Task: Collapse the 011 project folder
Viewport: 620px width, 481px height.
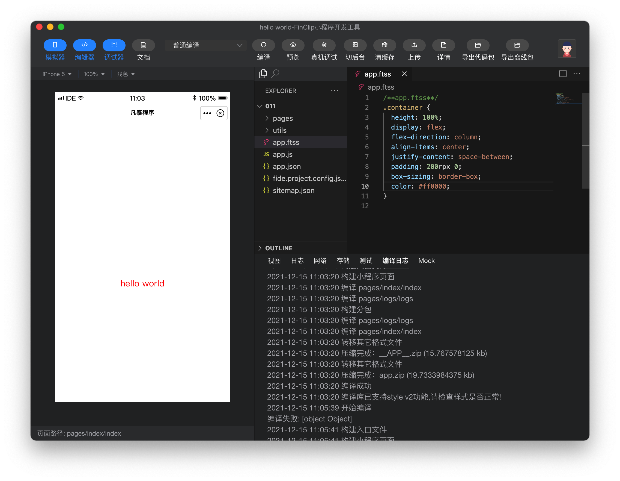Action: click(x=301, y=106)
